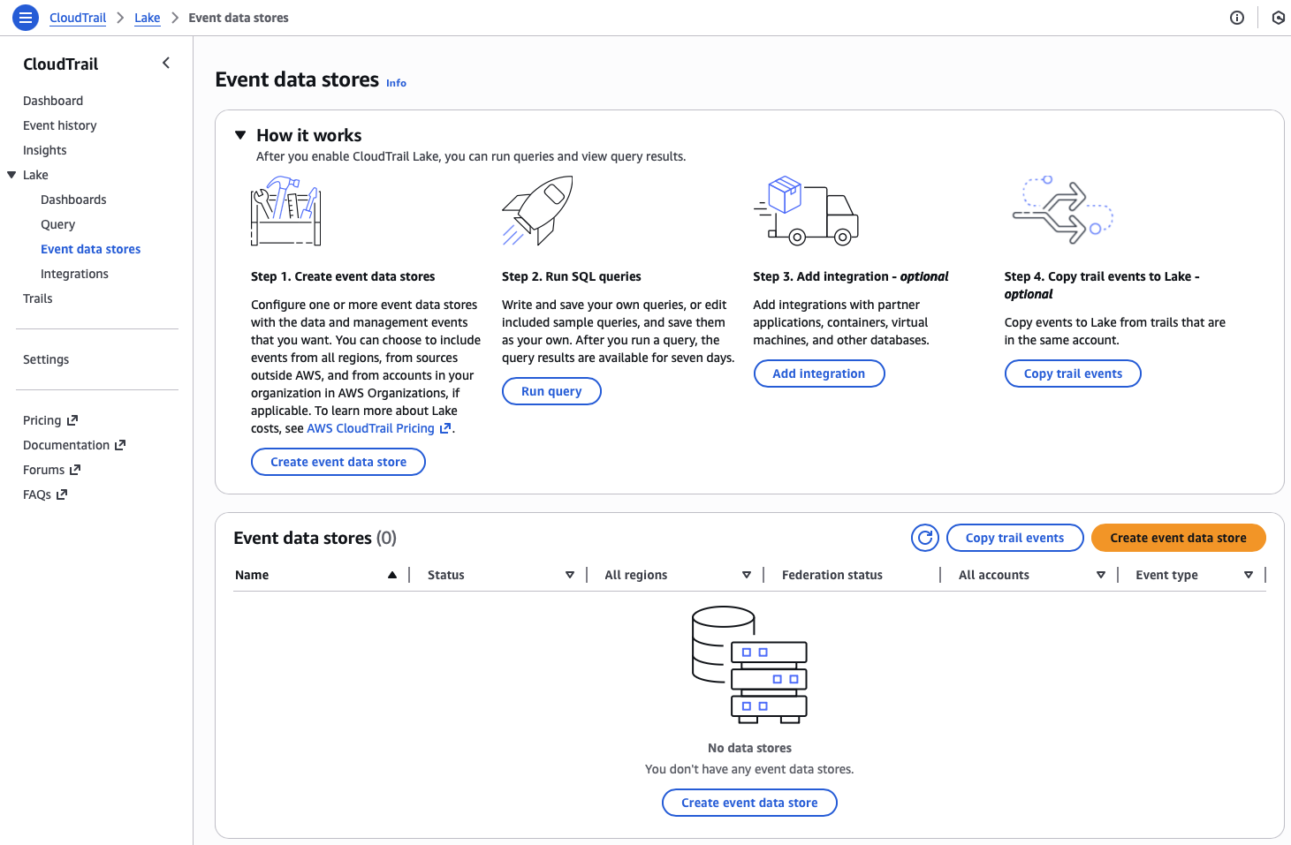Open the All accounts filter dropdown
The width and height of the screenshot is (1291, 845).
click(1100, 575)
